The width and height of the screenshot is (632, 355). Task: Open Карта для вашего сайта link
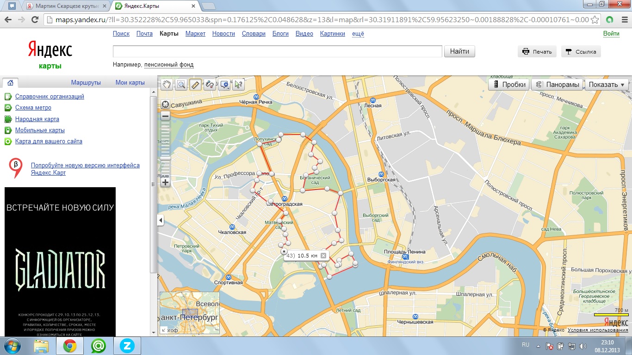(49, 141)
